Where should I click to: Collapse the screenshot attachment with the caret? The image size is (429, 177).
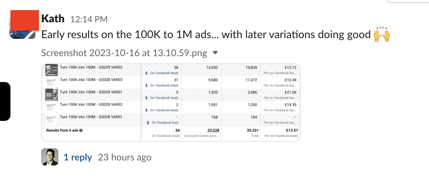tap(215, 53)
